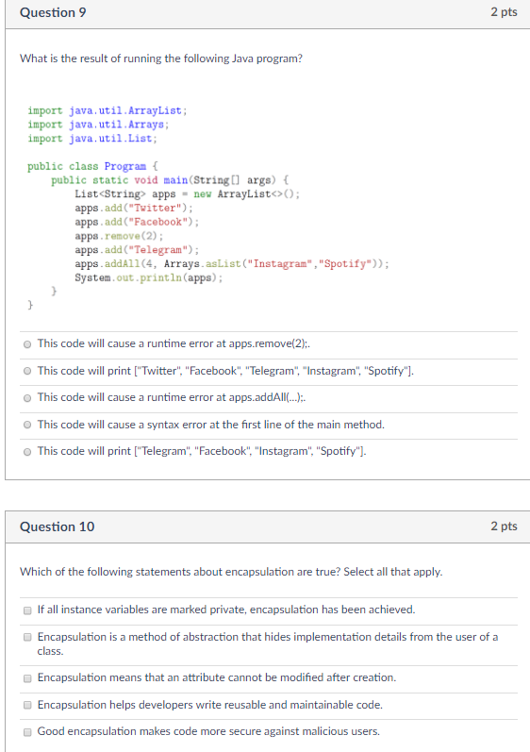Check 'instance variables marked private' statement
The image size is (530, 752).
(x=27, y=610)
